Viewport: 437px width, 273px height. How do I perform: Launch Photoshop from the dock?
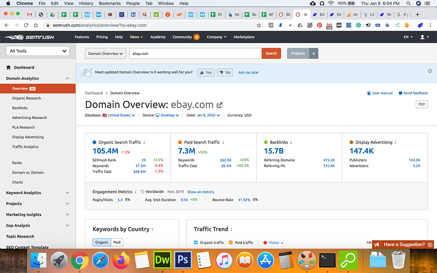click(x=183, y=260)
